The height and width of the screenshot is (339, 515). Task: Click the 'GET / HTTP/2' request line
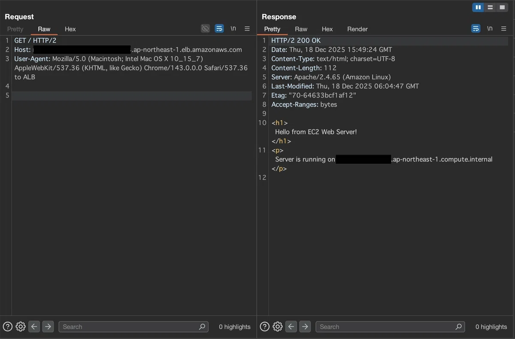[x=35, y=40]
